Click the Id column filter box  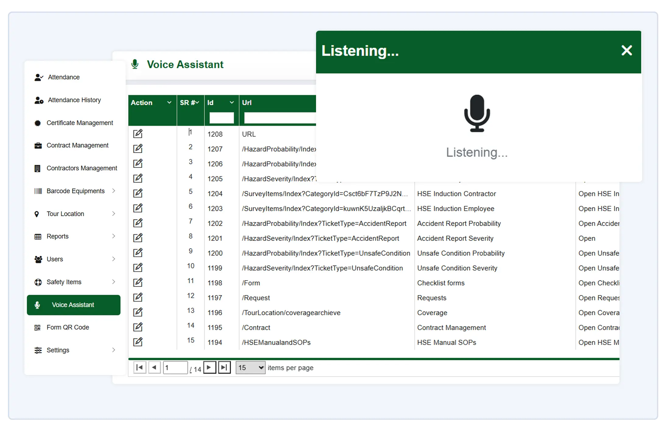221,118
